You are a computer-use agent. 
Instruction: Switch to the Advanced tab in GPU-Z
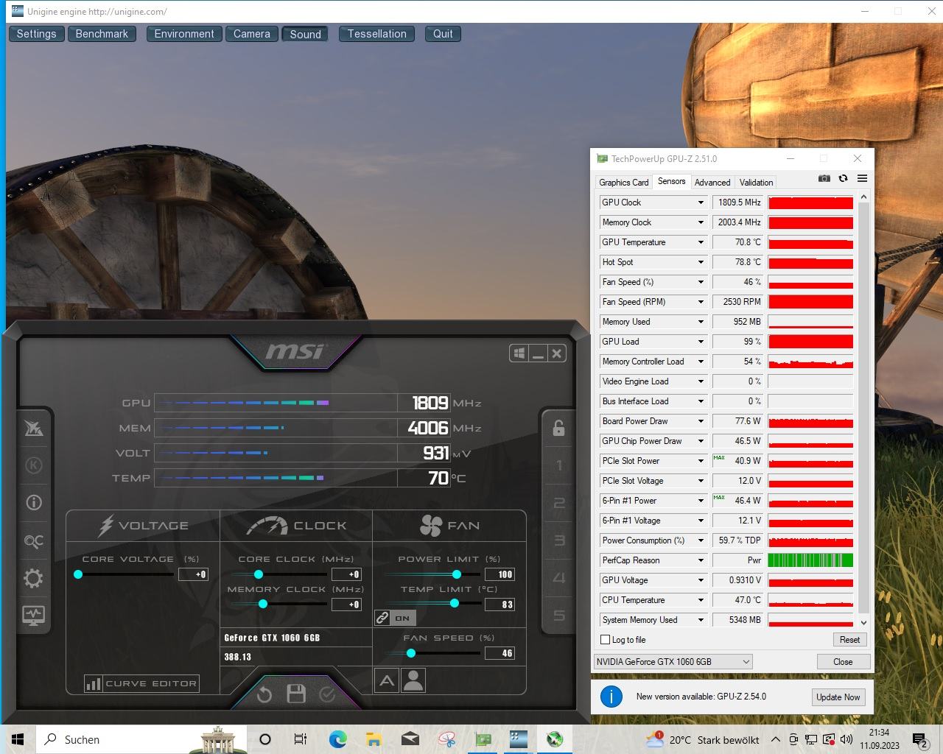click(x=712, y=183)
